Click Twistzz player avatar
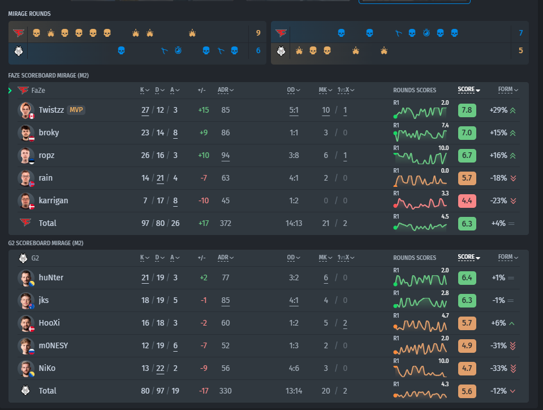This screenshot has width=543, height=410. [x=26, y=110]
